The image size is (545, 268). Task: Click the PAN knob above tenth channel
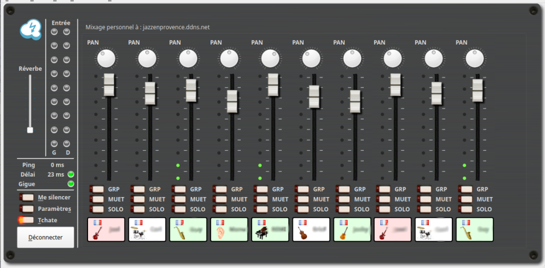coord(475,58)
